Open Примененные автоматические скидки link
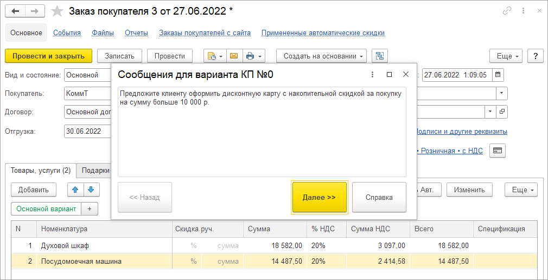This screenshot has width=548, height=280. pyautogui.click(x=323, y=32)
